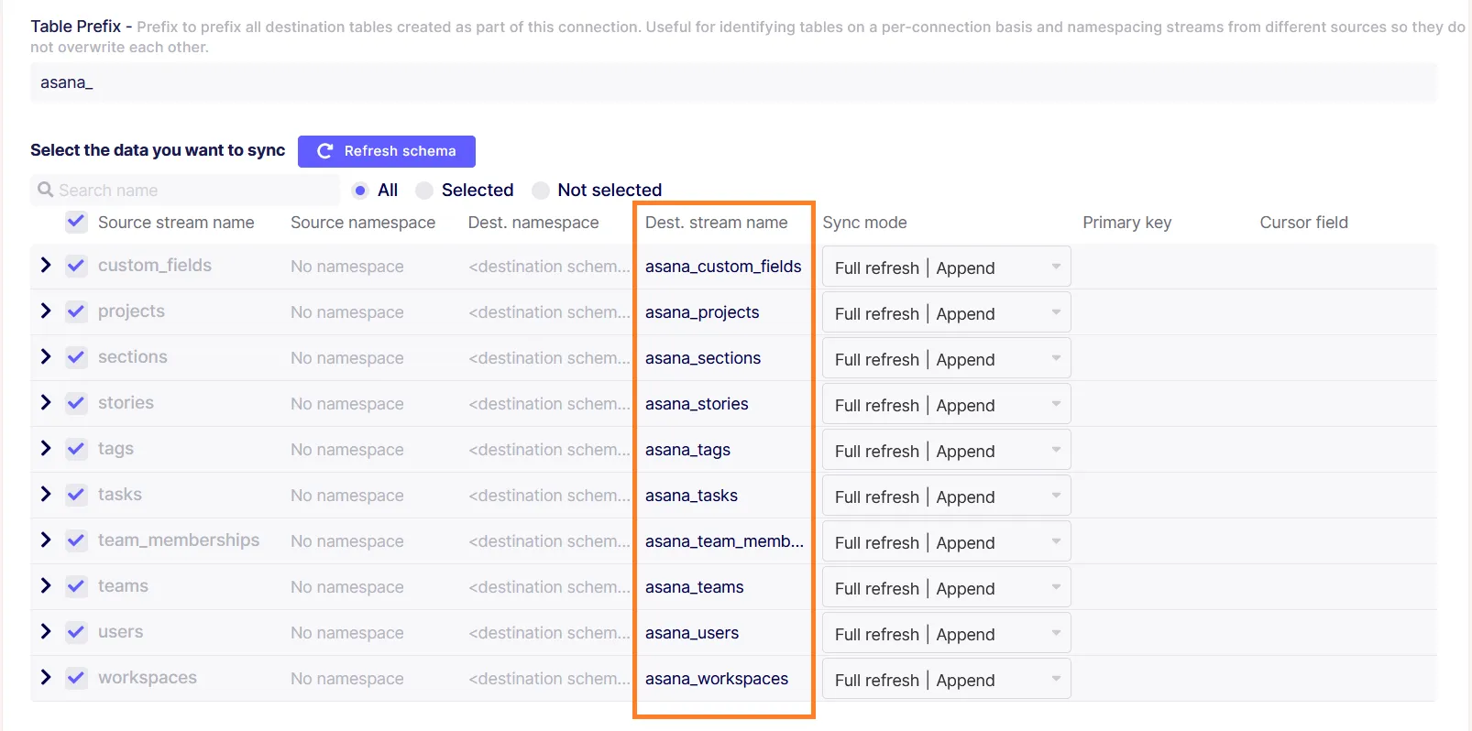Uncheck the users stream checkbox
This screenshot has width=1472, height=731.
click(x=76, y=632)
